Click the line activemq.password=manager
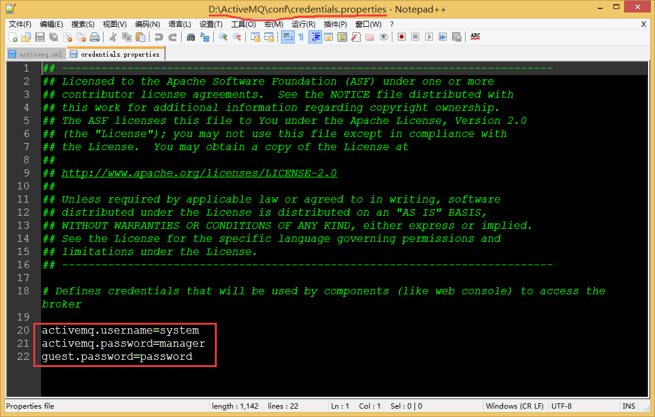Screen dimensions: 655x417 [123, 344]
